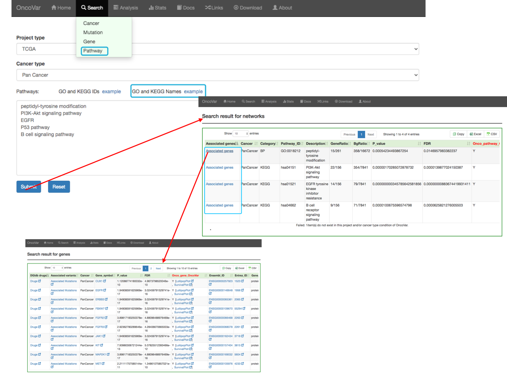Open Associated genes for hsa01521 row
The height and width of the screenshot is (380, 507).
point(219,184)
